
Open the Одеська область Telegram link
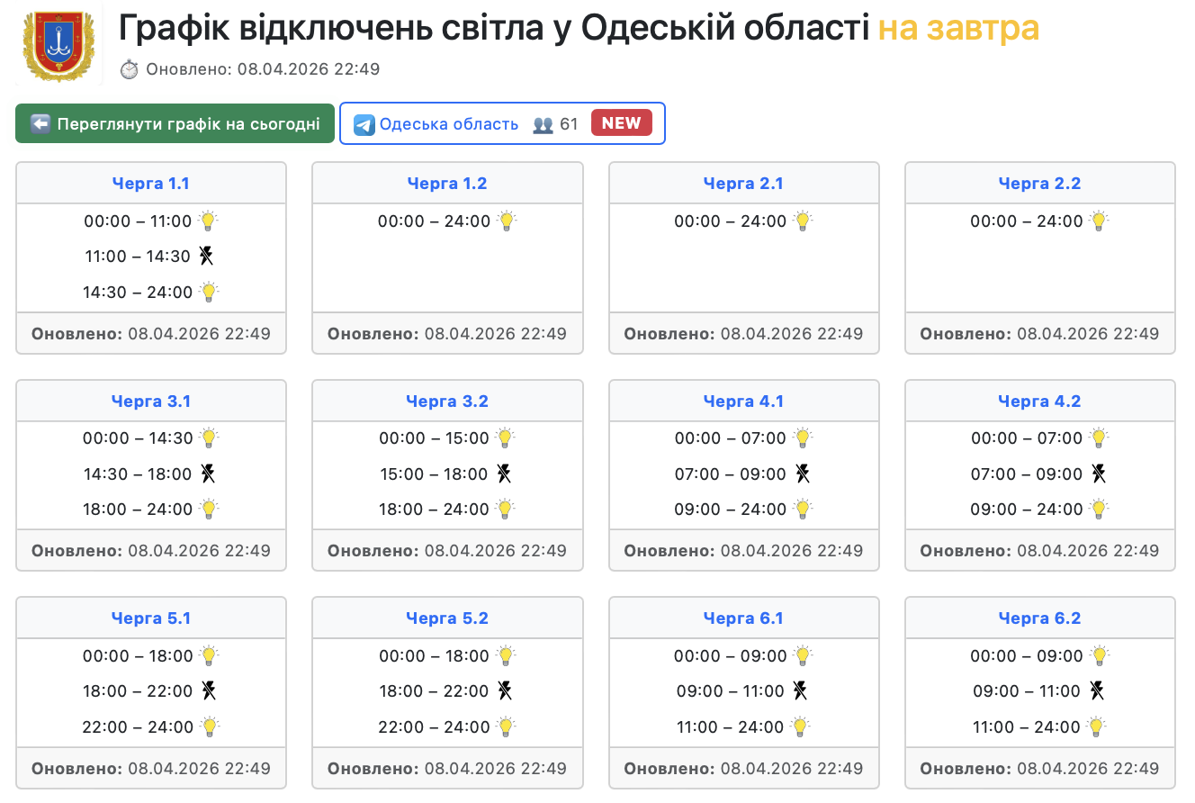[448, 124]
